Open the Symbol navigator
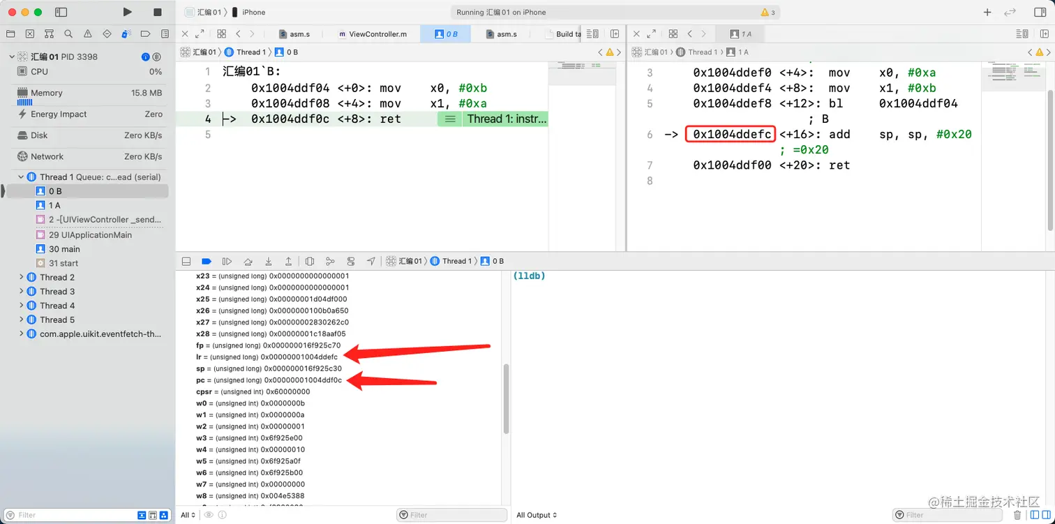The image size is (1055, 524). click(49, 33)
